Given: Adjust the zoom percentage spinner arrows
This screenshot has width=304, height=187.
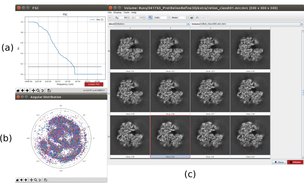Looking at the screenshot, I should (x=128, y=18).
